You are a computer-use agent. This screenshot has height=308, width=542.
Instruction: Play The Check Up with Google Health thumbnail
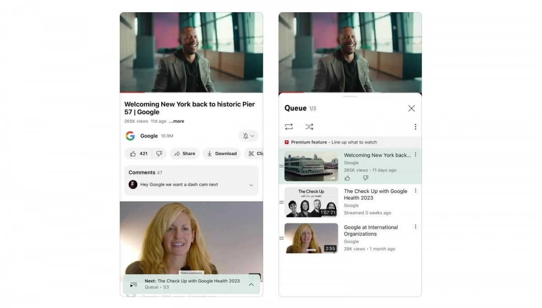pyautogui.click(x=311, y=202)
